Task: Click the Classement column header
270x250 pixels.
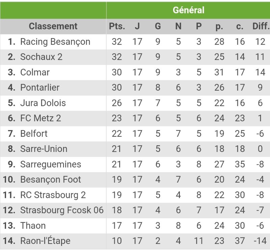Action: [53, 26]
